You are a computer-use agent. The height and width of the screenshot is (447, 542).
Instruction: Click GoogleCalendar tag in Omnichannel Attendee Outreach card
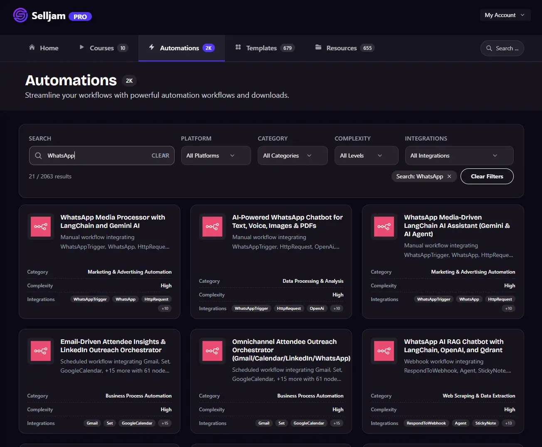click(309, 423)
